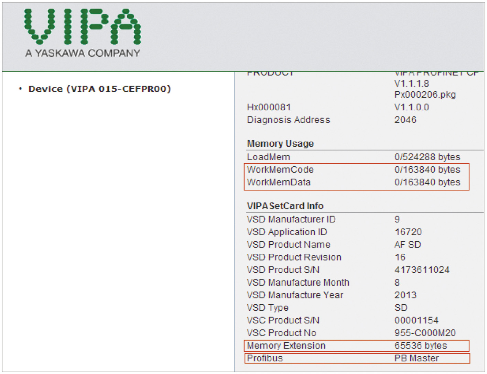This screenshot has height=374, width=487.
Task: Click the VIPASetCard Info heading
Action: (x=285, y=206)
